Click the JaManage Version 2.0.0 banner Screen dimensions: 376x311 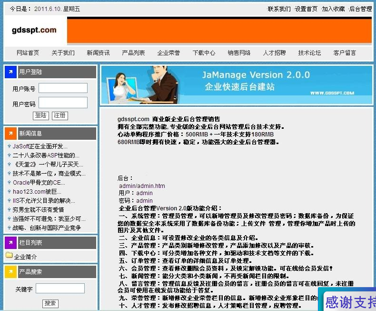pyautogui.click(x=237, y=85)
